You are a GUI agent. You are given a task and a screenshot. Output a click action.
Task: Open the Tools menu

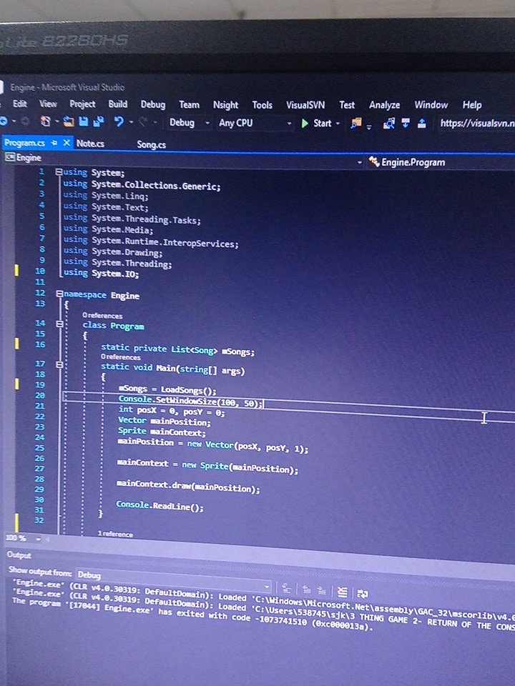point(263,105)
